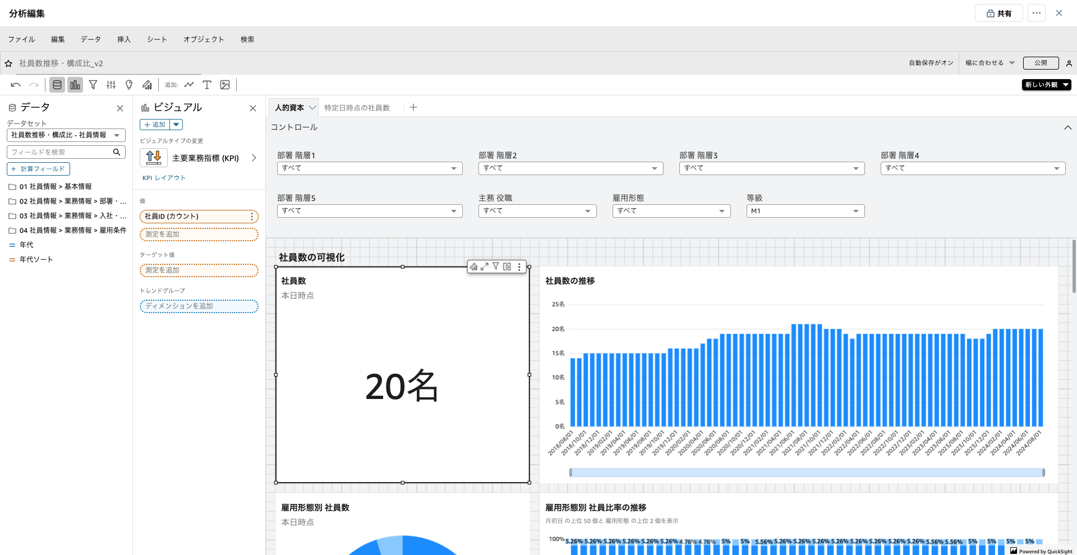Open the parameters sliders icon in toolbar

(x=111, y=85)
